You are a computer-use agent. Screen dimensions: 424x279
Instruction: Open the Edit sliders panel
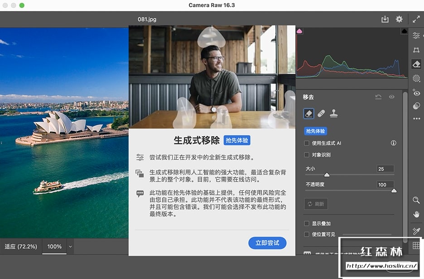coord(416,36)
